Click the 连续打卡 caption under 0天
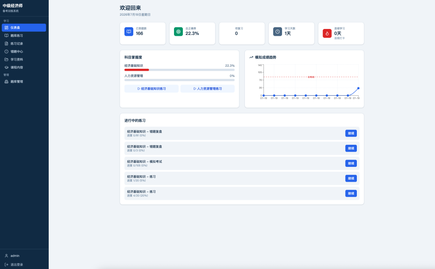Image resolution: width=435 pixels, height=269 pixels. click(340, 38)
